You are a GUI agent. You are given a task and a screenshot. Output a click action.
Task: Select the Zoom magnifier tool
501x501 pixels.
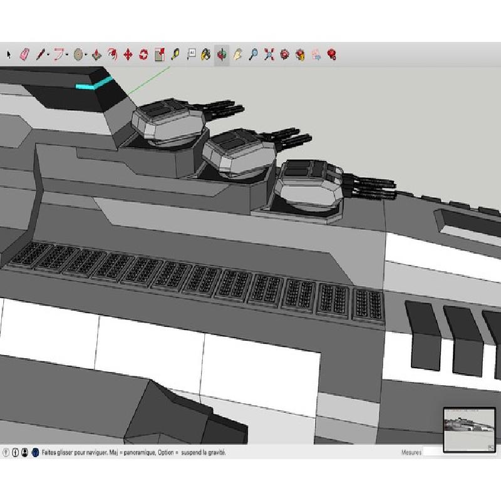[253, 54]
